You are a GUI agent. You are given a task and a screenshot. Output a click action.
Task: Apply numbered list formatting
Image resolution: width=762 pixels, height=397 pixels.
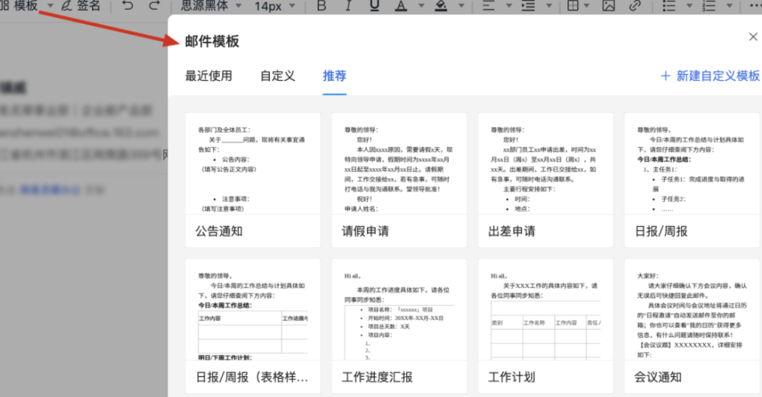pos(709,5)
